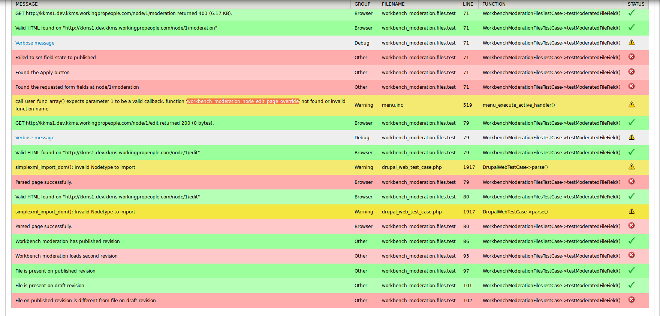
Task: Click line number '93' cell
Action: (x=466, y=256)
